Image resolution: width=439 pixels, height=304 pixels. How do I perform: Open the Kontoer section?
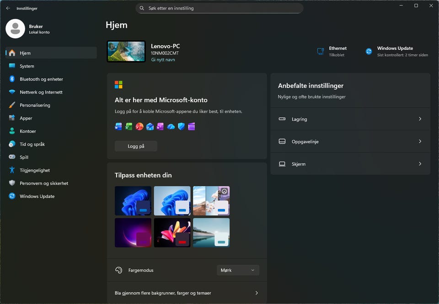click(51, 131)
